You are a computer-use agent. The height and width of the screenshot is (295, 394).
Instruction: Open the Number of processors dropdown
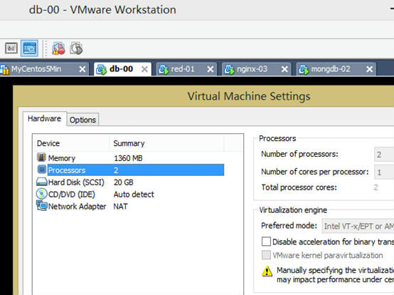(384, 154)
